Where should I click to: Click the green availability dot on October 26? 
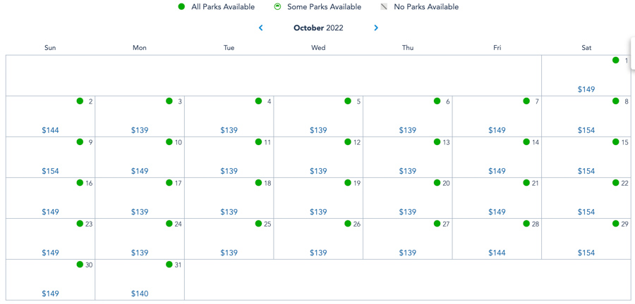348,224
